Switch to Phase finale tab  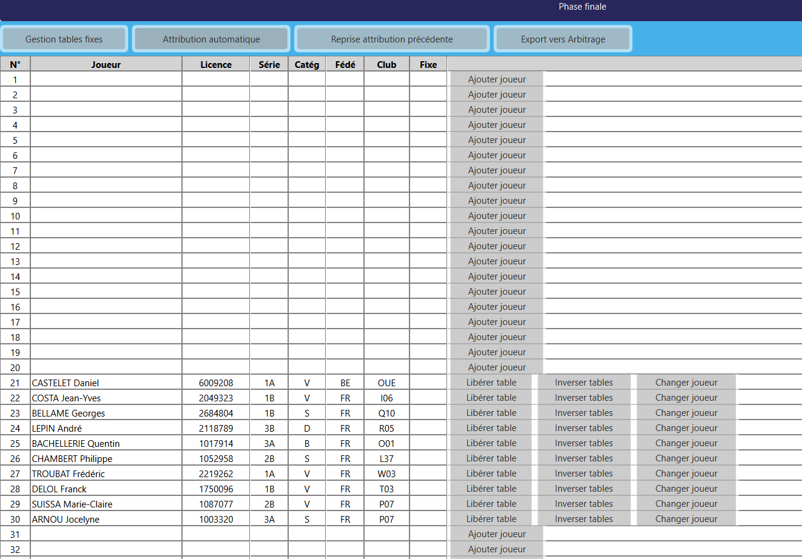[582, 7]
